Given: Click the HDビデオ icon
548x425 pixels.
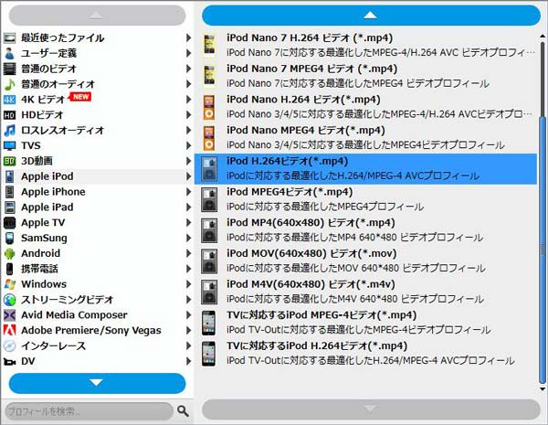Looking at the screenshot, I should pyautogui.click(x=9, y=115).
